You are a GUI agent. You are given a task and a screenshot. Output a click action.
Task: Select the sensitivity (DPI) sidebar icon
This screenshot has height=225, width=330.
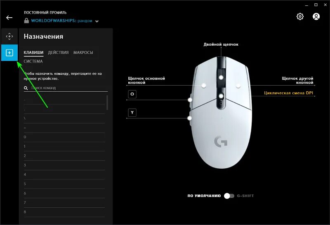(9, 36)
